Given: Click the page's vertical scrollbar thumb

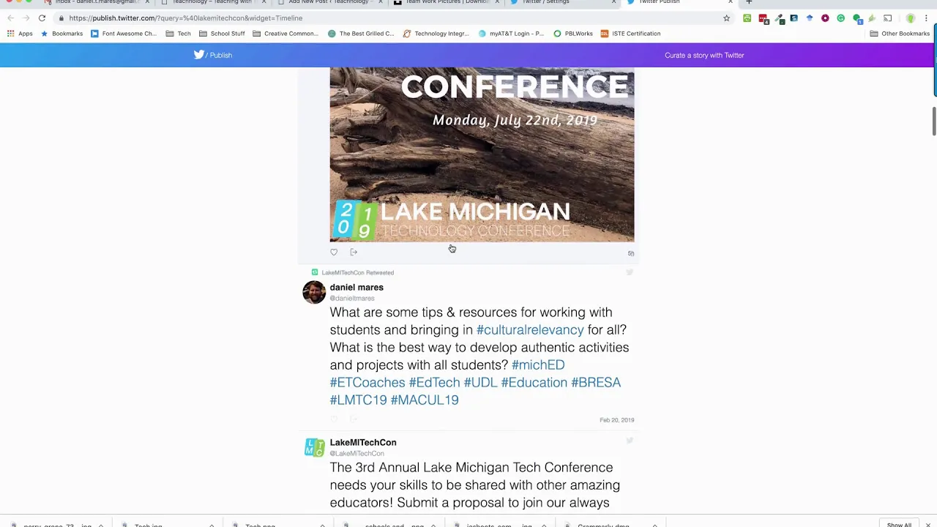Looking at the screenshot, I should (934, 121).
